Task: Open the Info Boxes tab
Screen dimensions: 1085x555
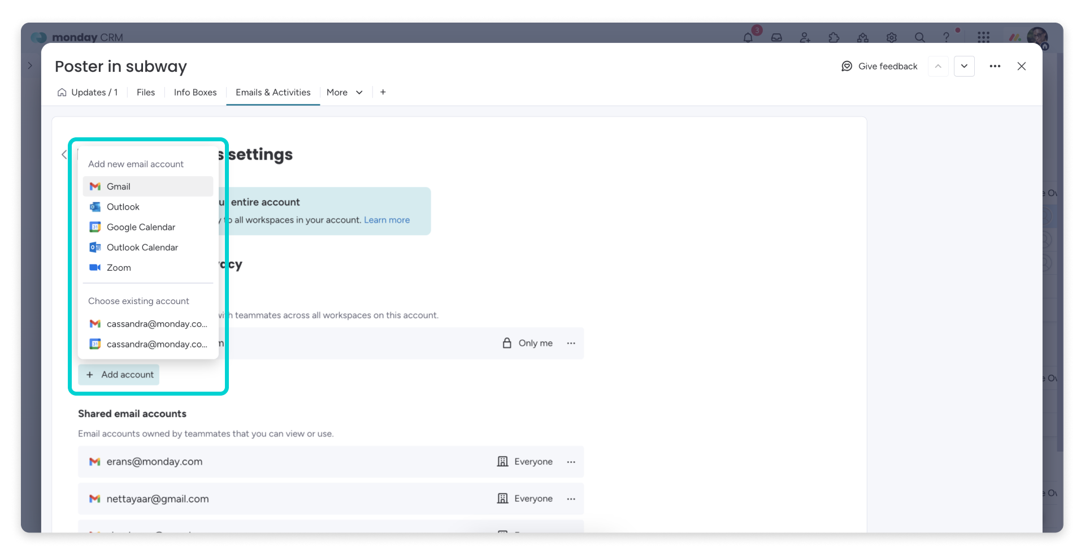Action: pyautogui.click(x=195, y=92)
